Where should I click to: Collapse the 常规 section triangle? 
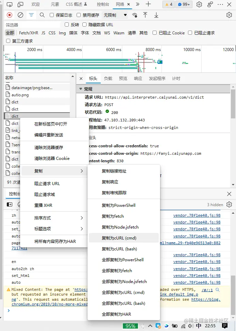[80, 89]
